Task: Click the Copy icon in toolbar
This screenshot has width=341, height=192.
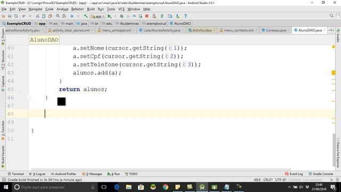Action: (x=44, y=16)
